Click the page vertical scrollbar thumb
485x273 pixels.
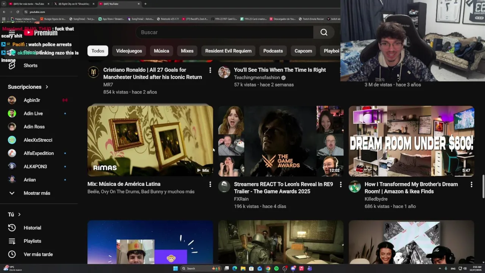[x=483, y=186]
